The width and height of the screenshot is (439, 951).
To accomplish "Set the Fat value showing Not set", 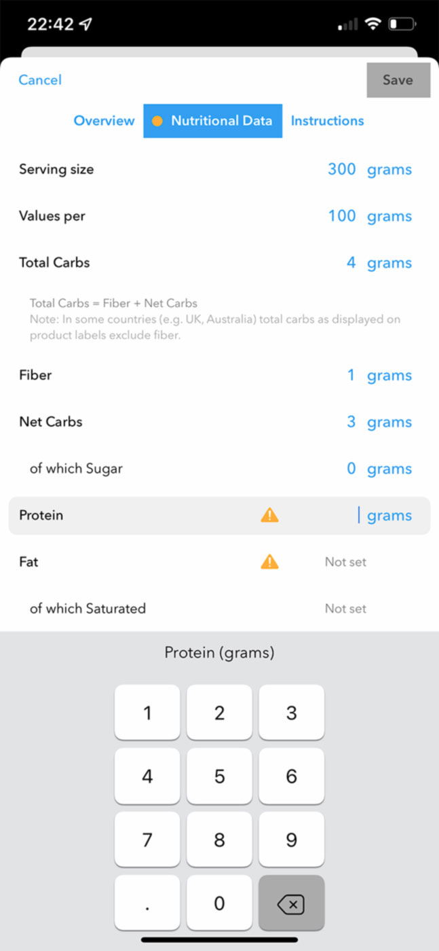I will (345, 562).
